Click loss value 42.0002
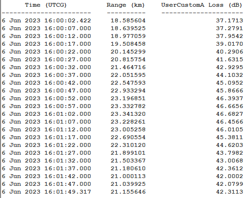Screen dimensions: 249x198 click(230, 176)
